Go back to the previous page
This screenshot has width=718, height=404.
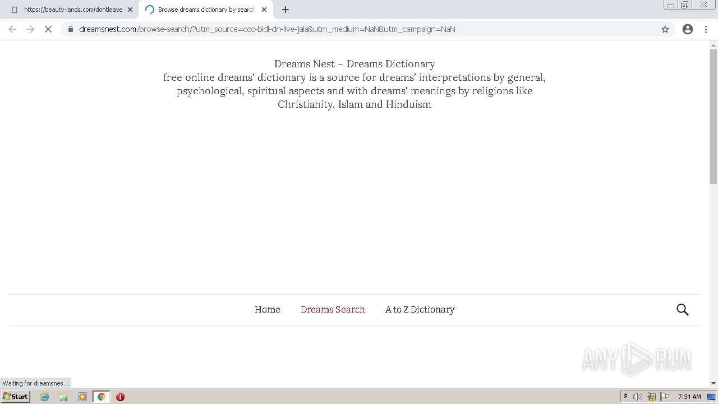pyautogui.click(x=12, y=29)
